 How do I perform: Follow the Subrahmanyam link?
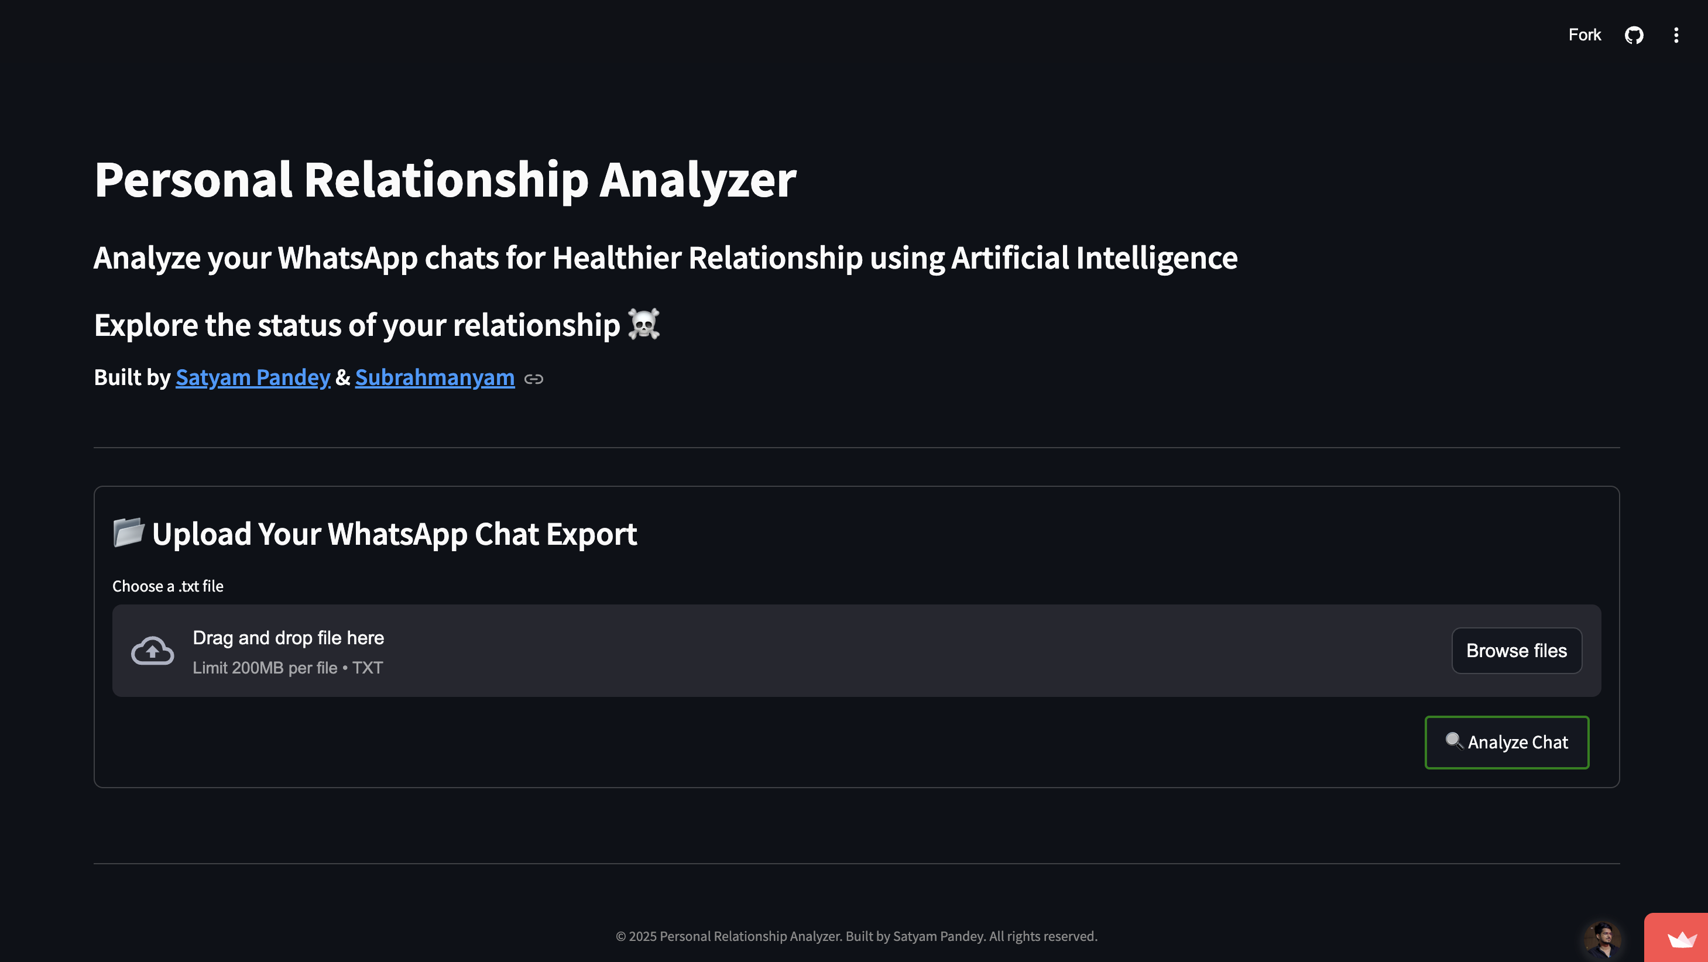(x=434, y=377)
